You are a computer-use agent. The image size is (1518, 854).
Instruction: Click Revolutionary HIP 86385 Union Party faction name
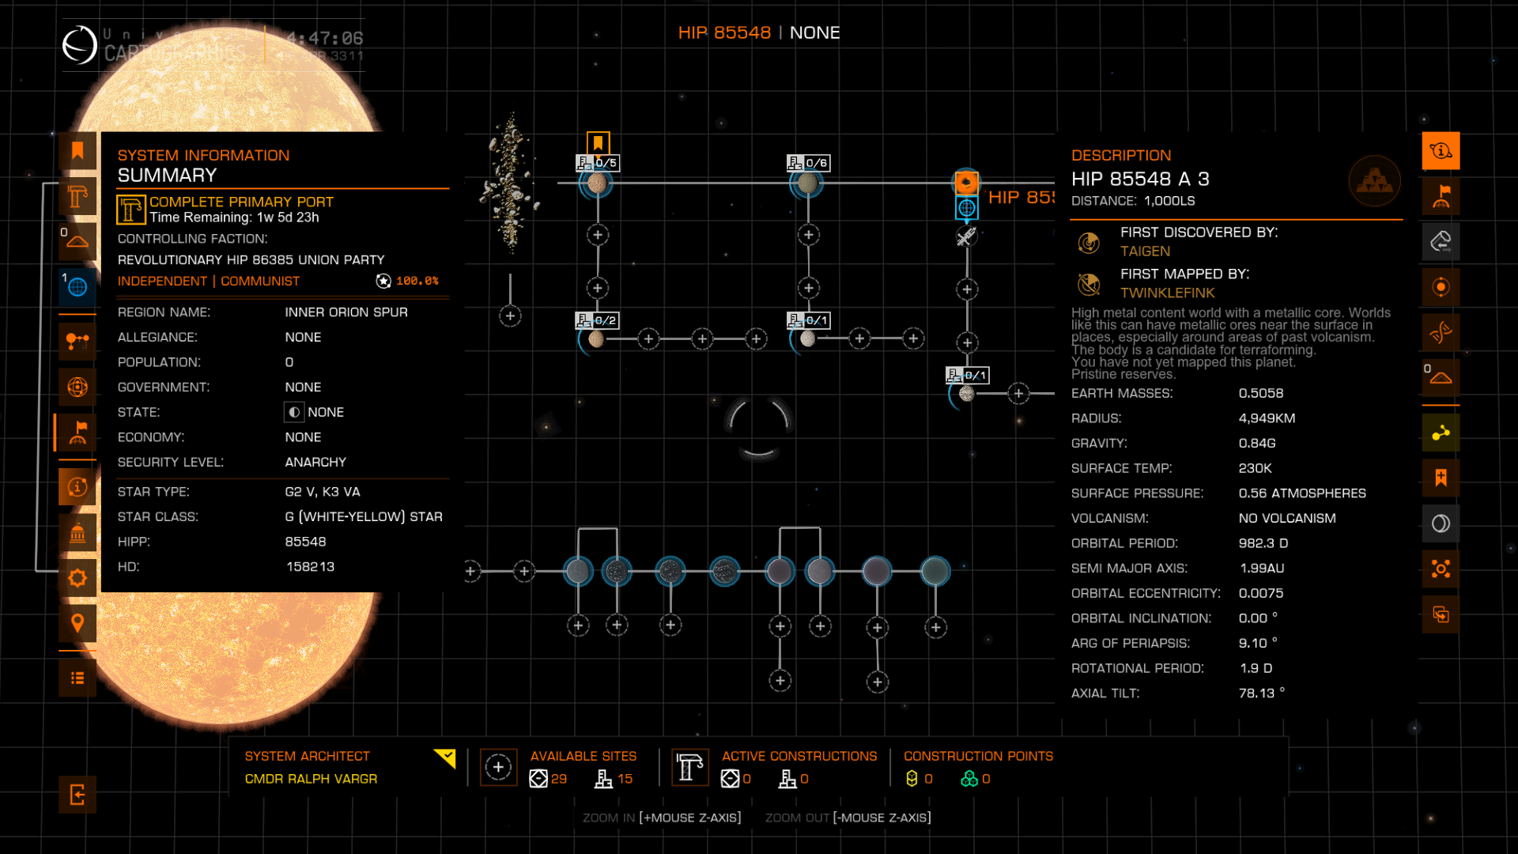[x=251, y=260]
